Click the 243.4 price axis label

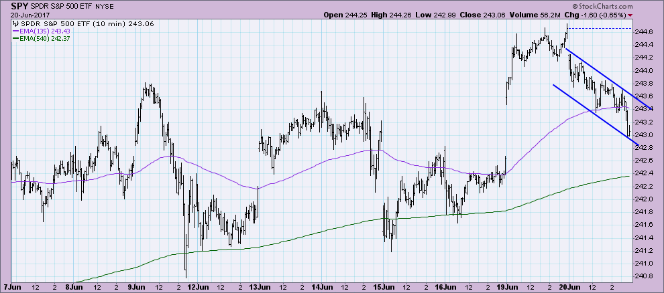(x=644, y=109)
